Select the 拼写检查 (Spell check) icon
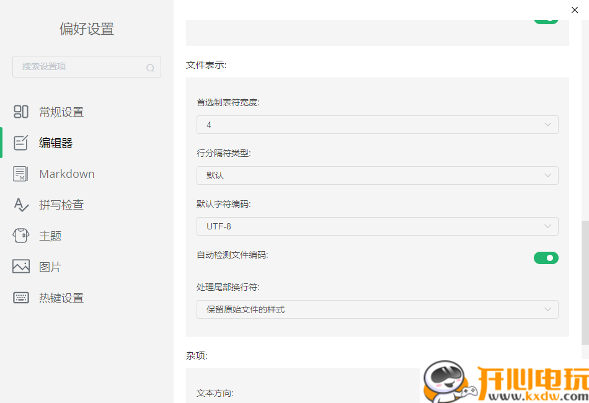Image resolution: width=589 pixels, height=403 pixels. [21, 205]
